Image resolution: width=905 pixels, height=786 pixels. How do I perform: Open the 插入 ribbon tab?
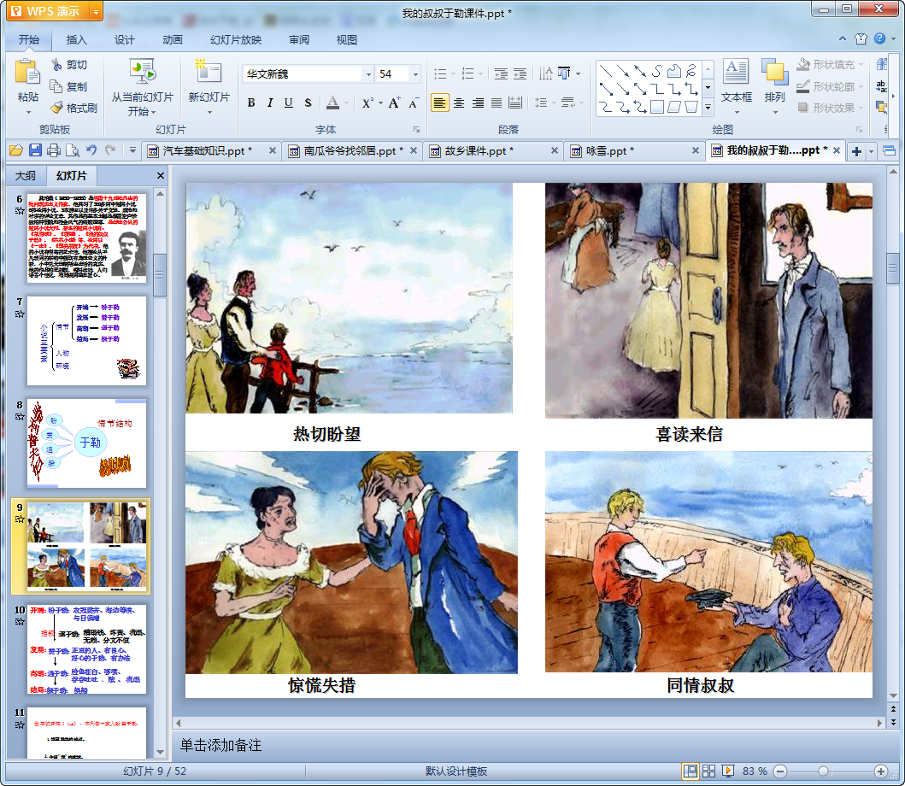point(76,40)
